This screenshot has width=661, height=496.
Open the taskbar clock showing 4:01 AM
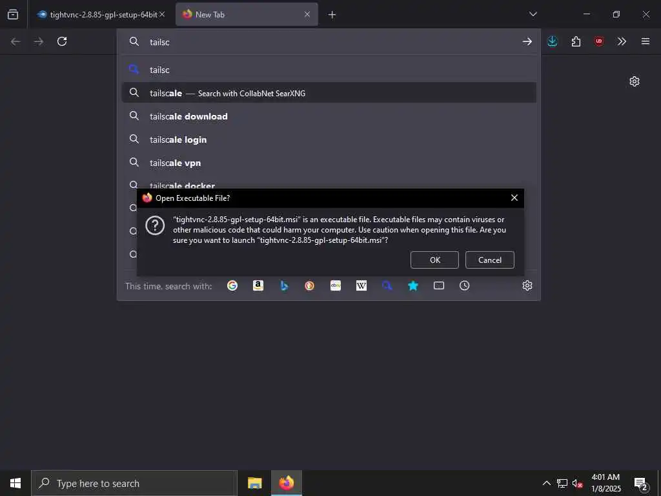tap(605, 483)
